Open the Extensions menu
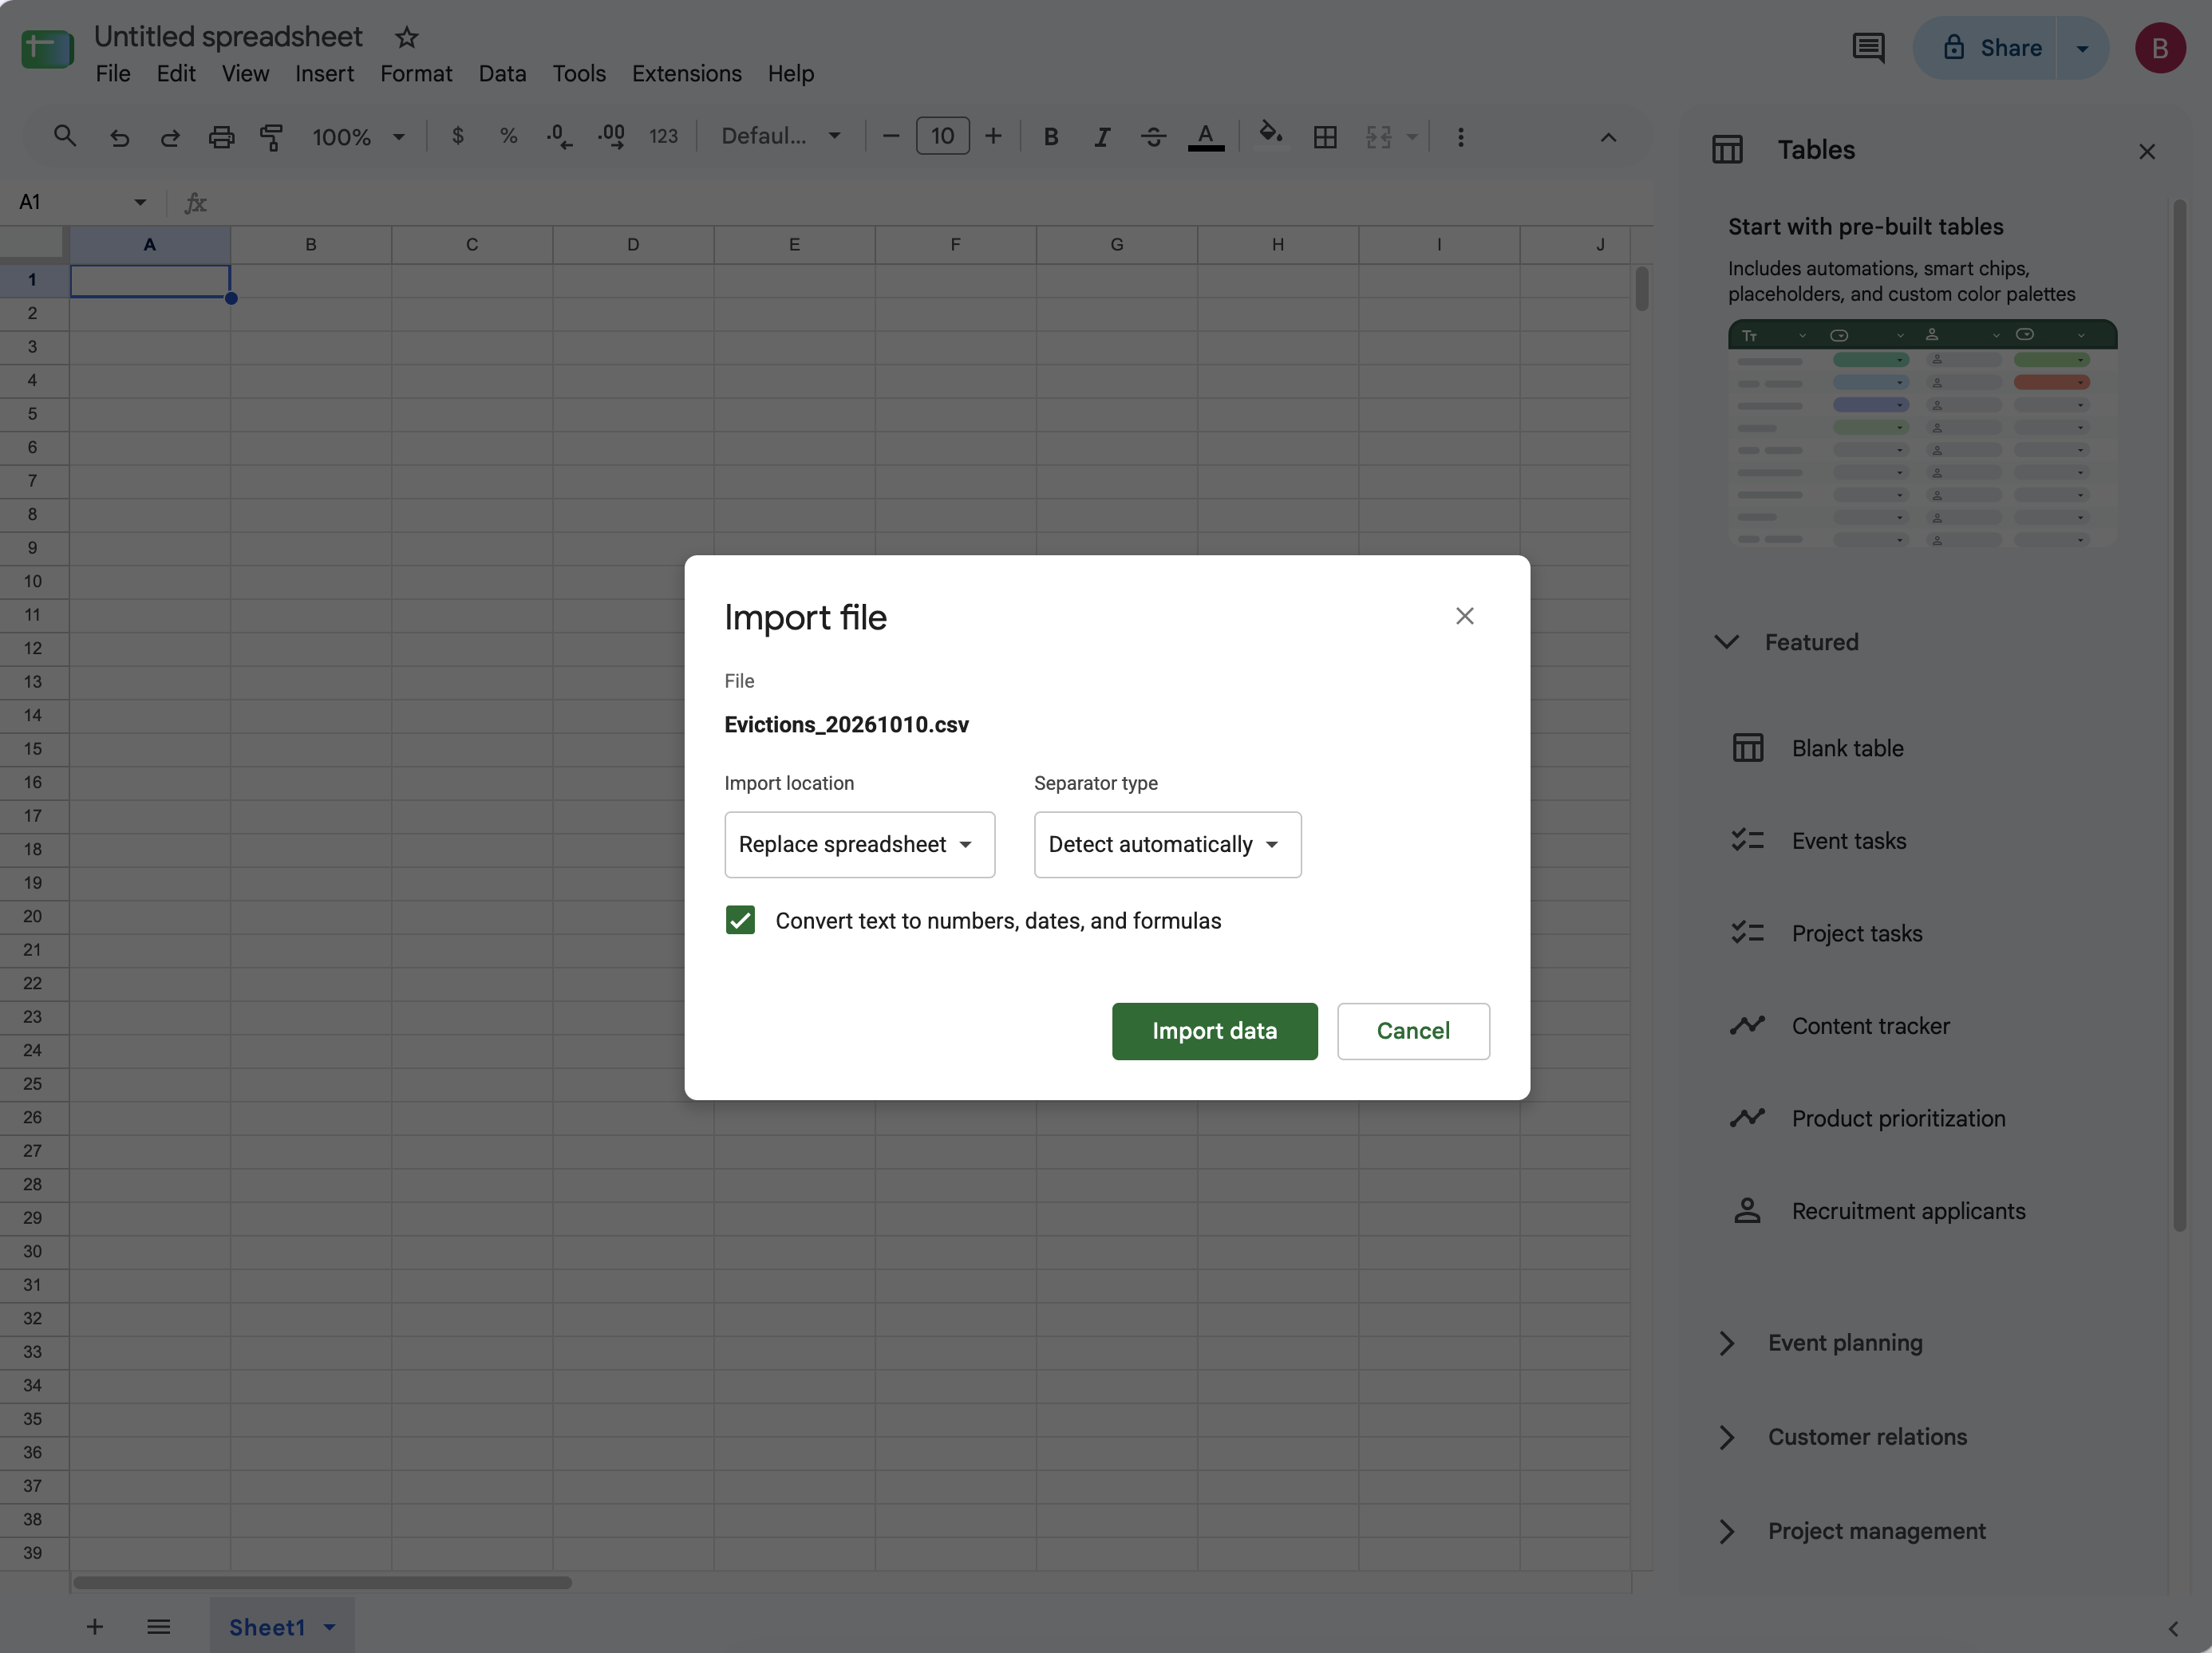 tap(686, 74)
